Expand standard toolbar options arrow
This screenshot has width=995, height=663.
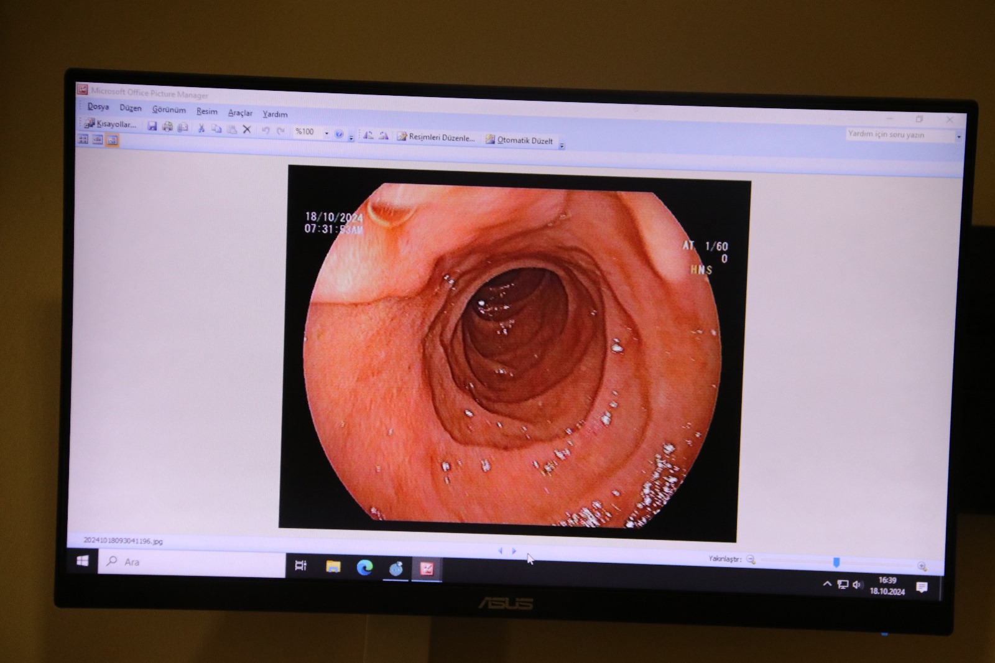tap(351, 137)
